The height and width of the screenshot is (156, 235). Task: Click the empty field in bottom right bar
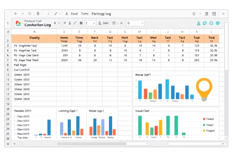[x=195, y=144]
